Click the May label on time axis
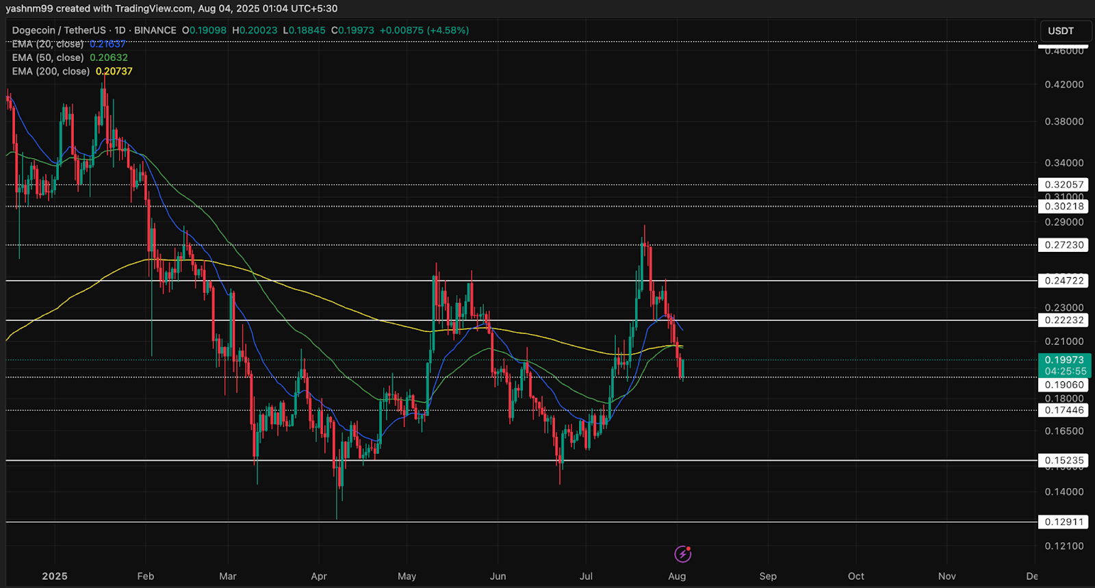Screen dimensions: 1095x588 (407, 576)
